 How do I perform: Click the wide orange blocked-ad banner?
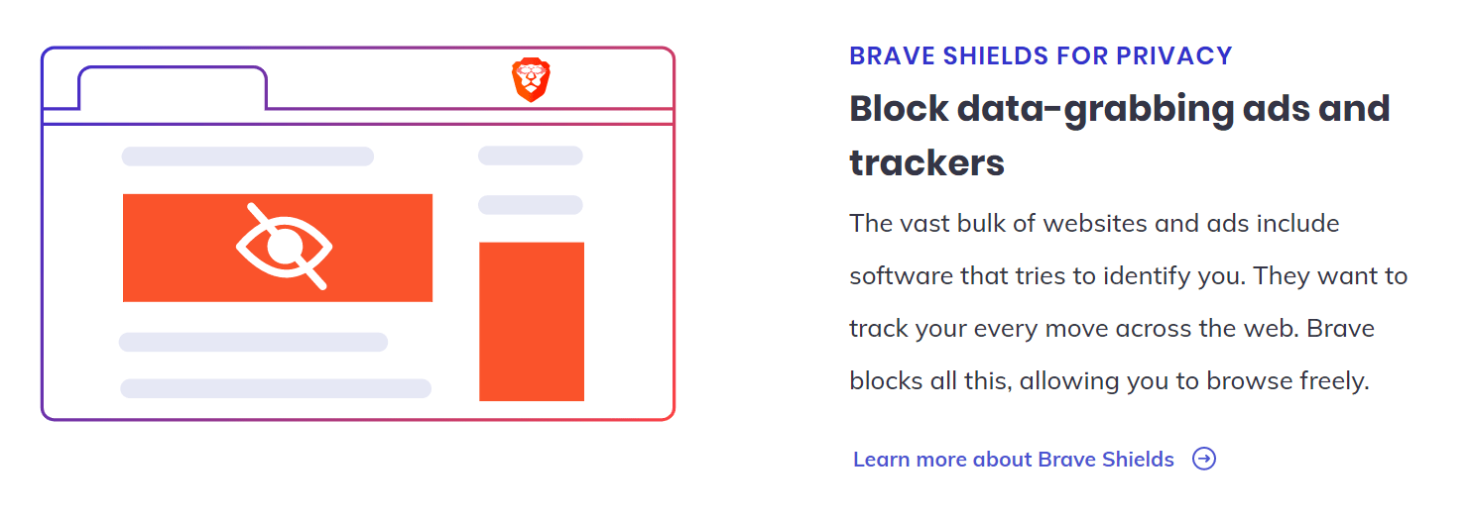pos(179,248)
